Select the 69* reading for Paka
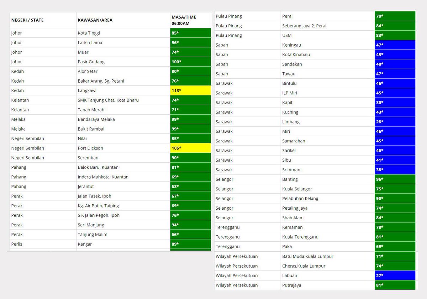This screenshot has height=299, width=427. 395,247
